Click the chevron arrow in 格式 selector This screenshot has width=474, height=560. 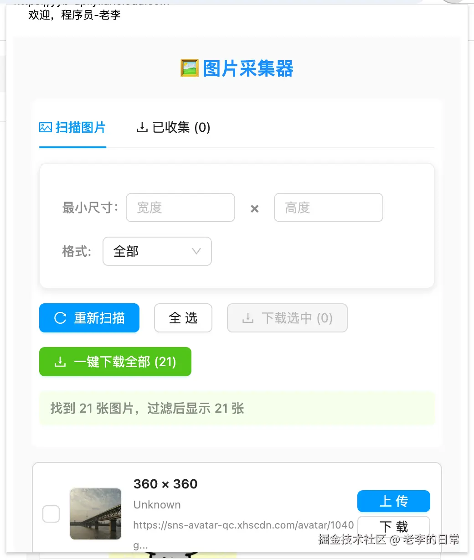pos(196,251)
